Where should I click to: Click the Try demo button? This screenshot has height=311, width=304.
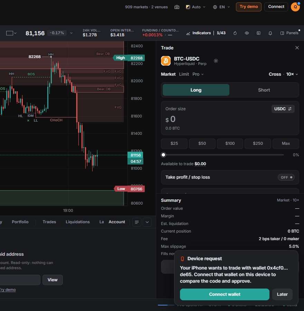[x=248, y=7]
